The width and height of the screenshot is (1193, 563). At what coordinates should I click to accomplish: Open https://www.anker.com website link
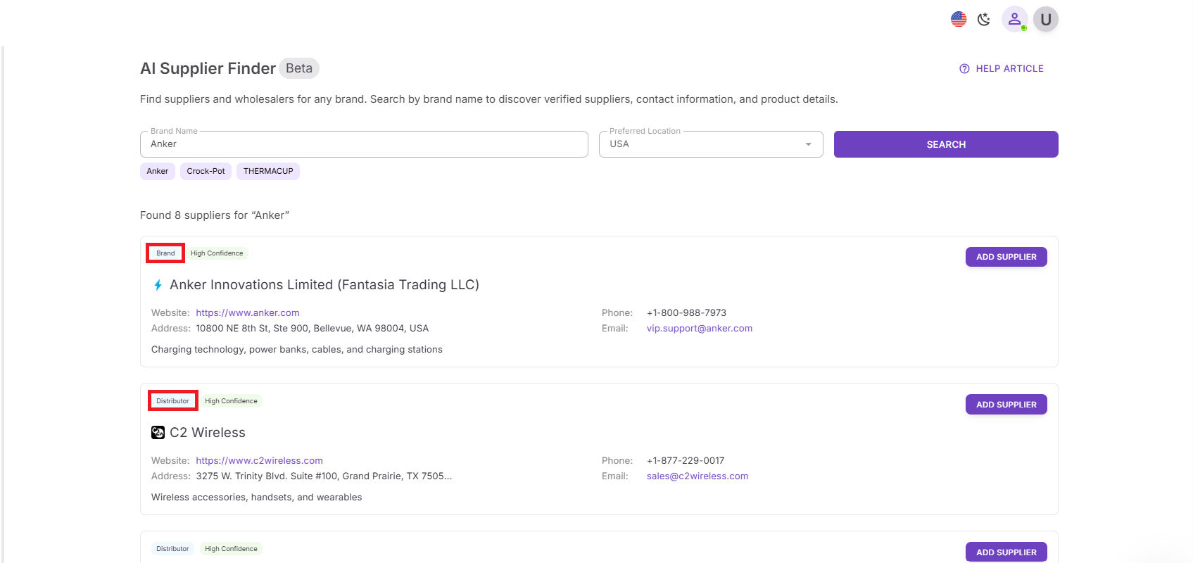point(248,312)
